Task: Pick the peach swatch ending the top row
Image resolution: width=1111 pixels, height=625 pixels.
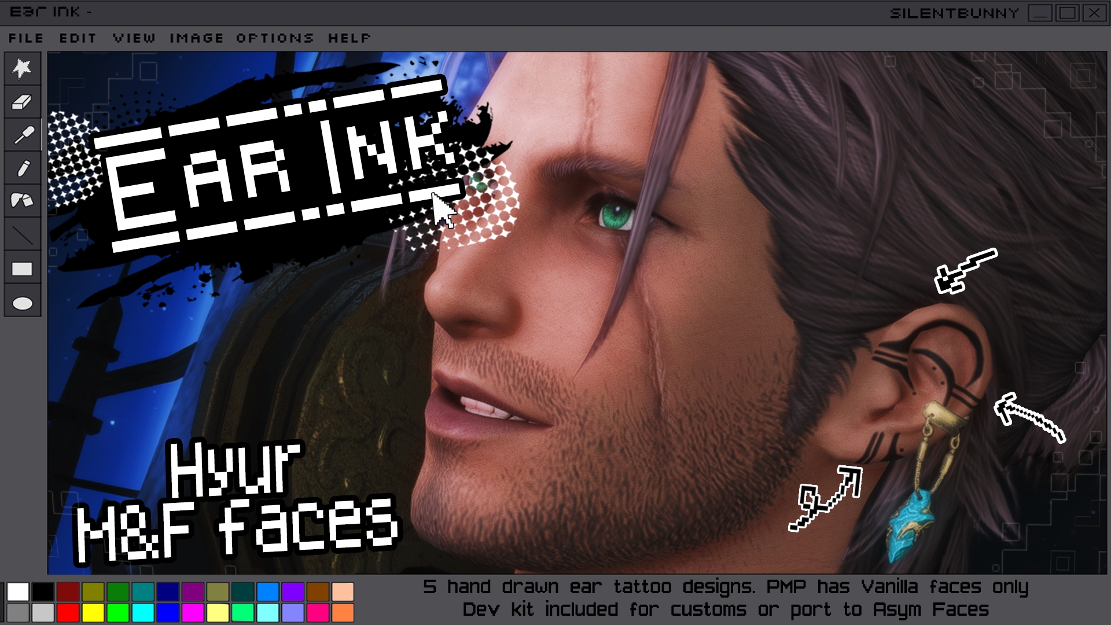Action: click(343, 592)
